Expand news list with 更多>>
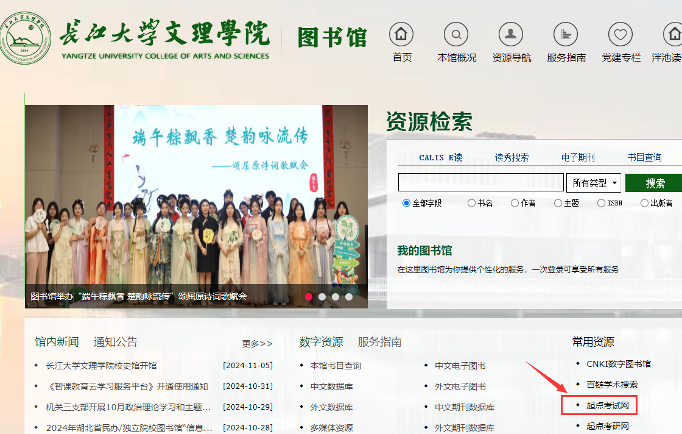The height and width of the screenshot is (434, 682). 257,344
